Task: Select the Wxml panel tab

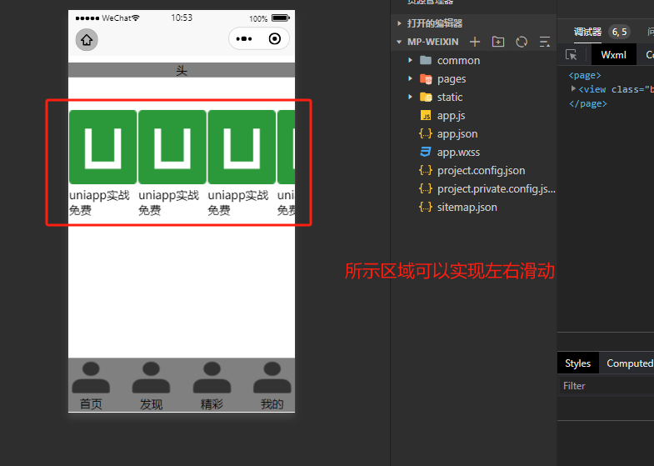Action: pyautogui.click(x=613, y=55)
